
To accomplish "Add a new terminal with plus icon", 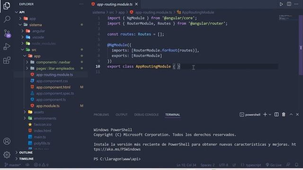I will point(265,114).
